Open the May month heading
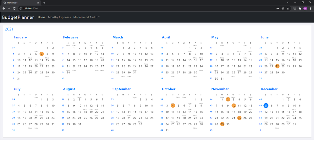The width and height of the screenshot is (314, 168). 215,37
